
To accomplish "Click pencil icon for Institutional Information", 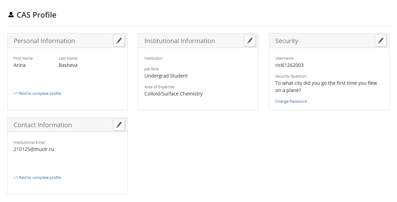I will click(250, 41).
